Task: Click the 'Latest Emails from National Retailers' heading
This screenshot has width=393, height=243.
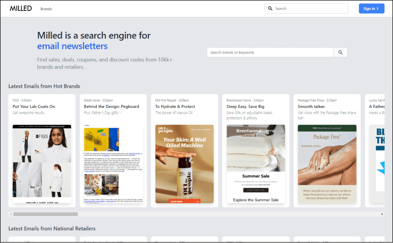Action: click(52, 229)
